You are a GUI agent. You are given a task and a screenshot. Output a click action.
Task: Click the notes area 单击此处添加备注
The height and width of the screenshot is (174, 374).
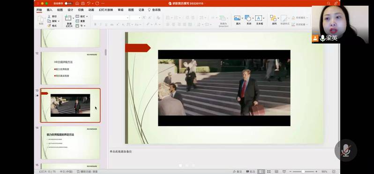tap(121, 151)
